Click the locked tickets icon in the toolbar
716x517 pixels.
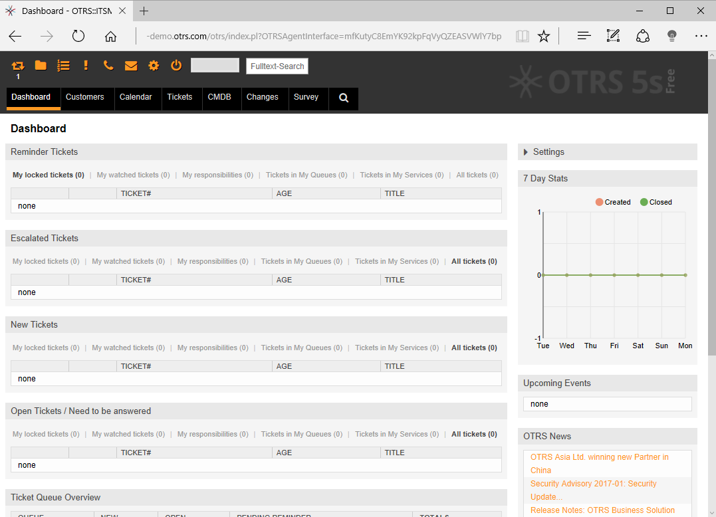pyautogui.click(x=18, y=65)
